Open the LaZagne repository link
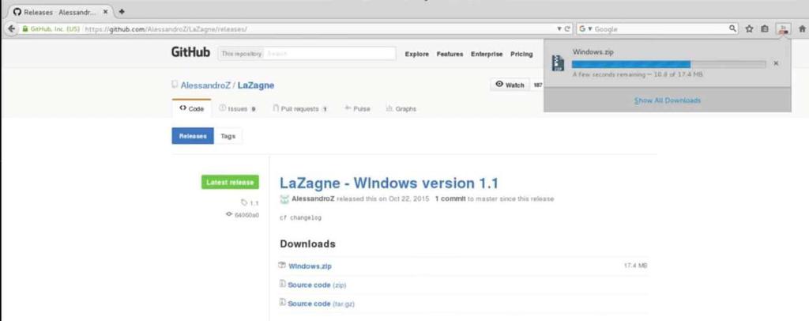This screenshot has width=809, height=321. tap(256, 85)
